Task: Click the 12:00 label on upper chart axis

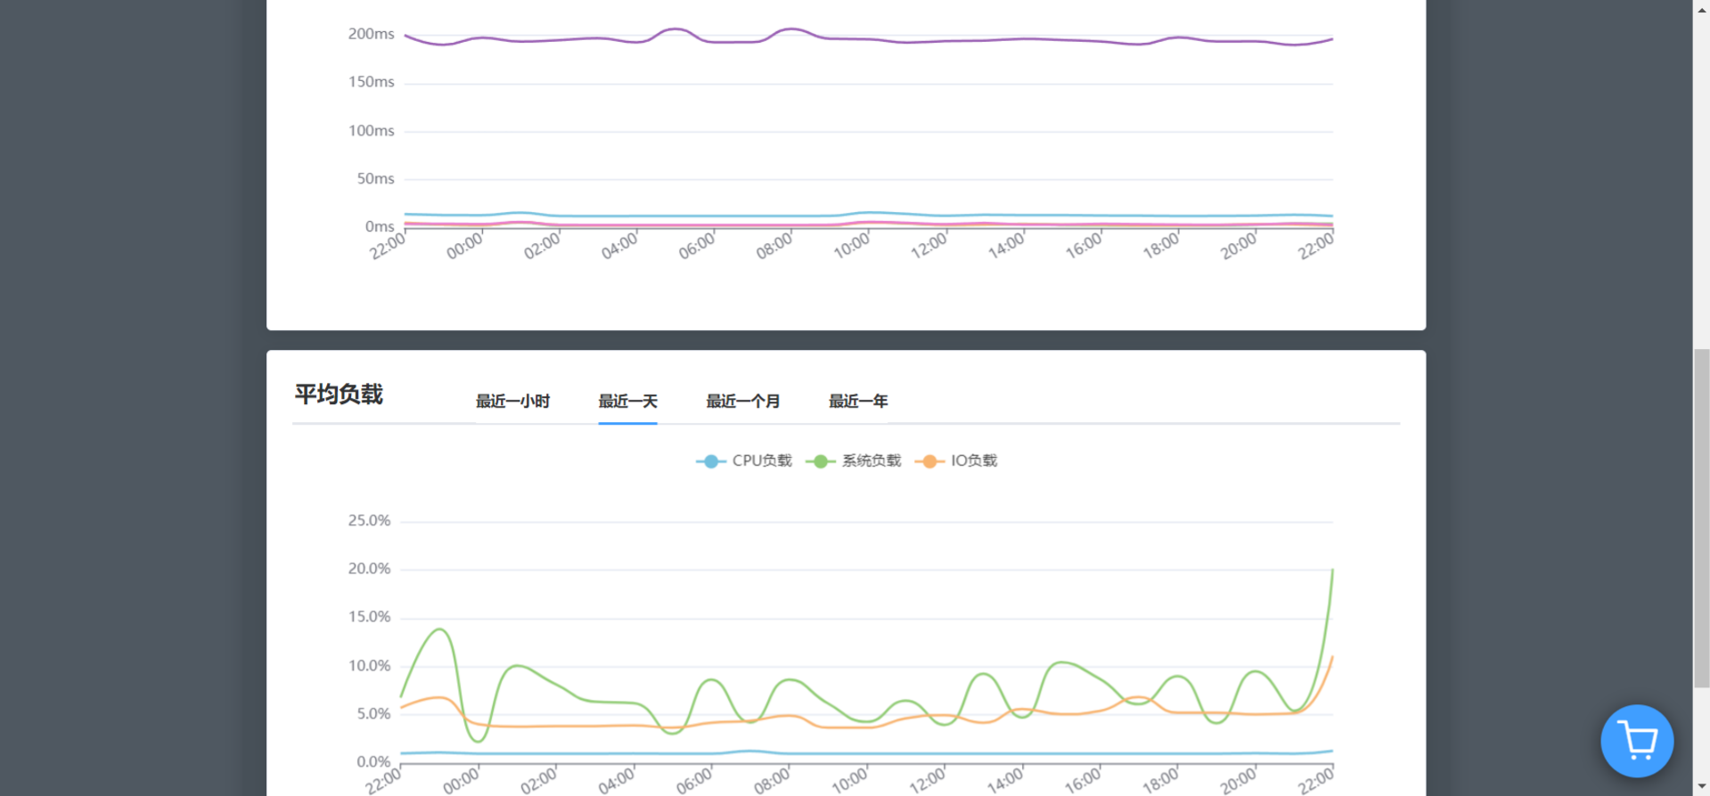Action: (x=929, y=245)
